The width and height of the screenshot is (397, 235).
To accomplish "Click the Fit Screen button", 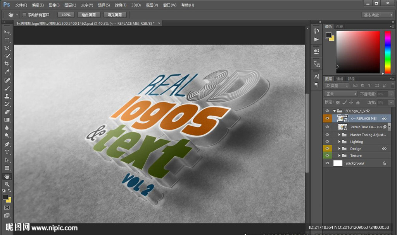I will tap(89, 15).
